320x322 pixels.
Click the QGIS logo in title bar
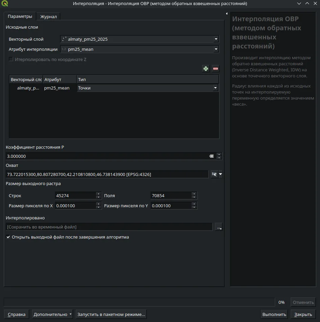coord(4,3)
